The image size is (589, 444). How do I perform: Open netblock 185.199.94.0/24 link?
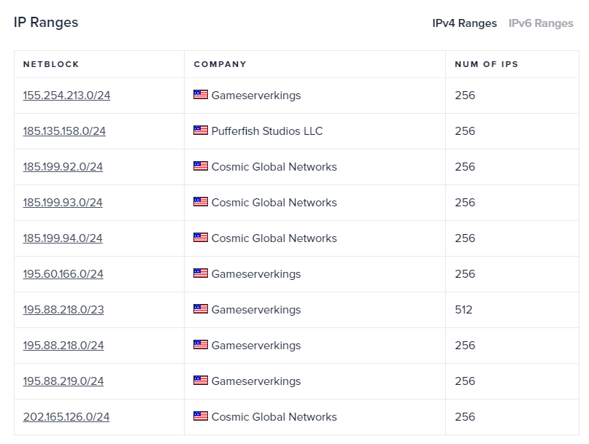[x=63, y=238]
